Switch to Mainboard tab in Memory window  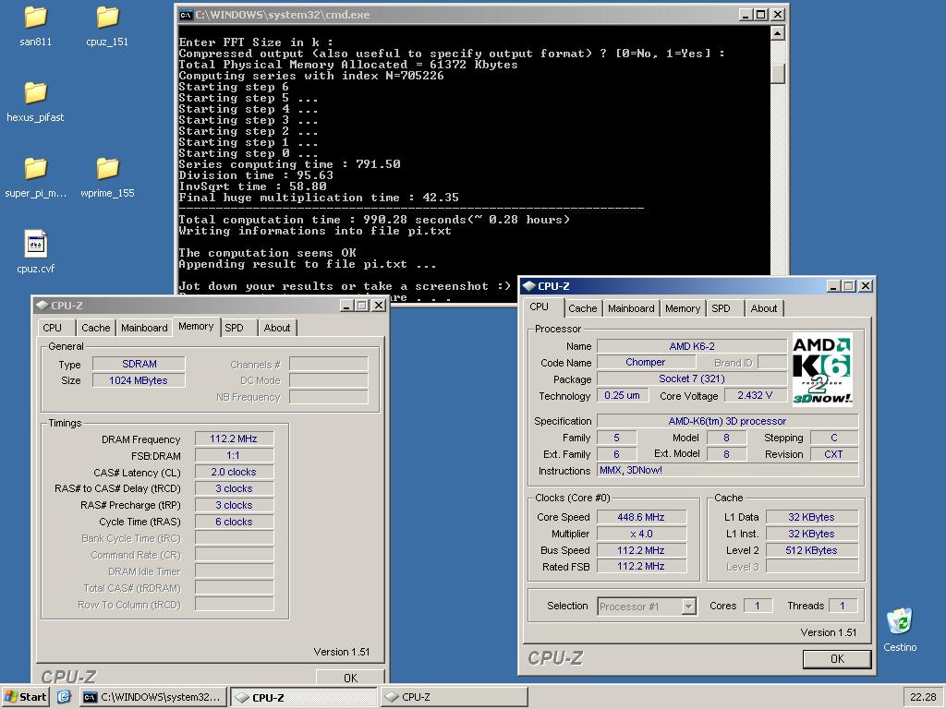tap(144, 328)
